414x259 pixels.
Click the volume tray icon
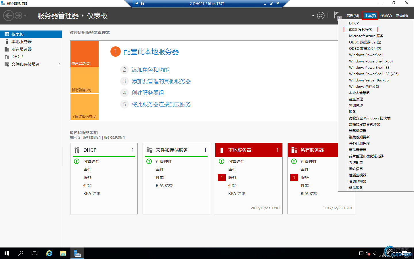(368, 254)
